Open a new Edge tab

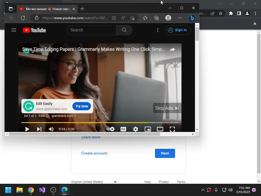point(82,9)
